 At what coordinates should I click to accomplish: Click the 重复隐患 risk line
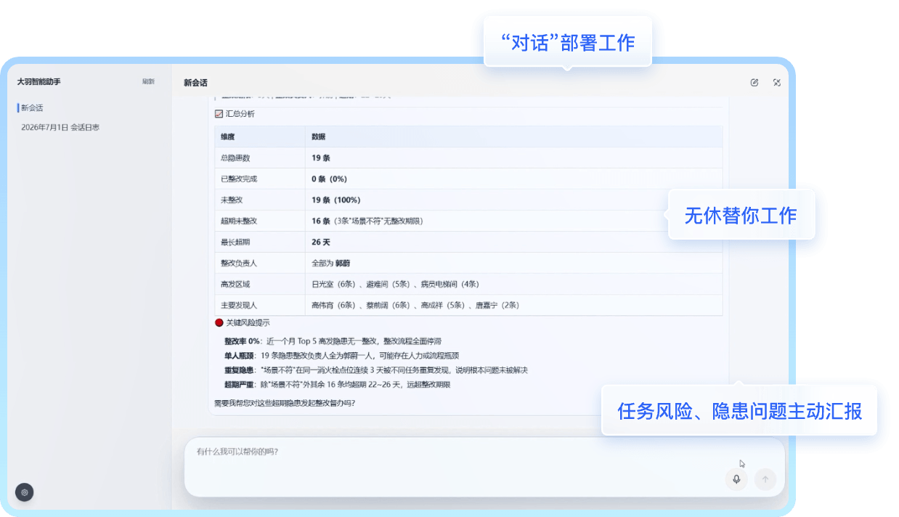pyautogui.click(x=376, y=370)
